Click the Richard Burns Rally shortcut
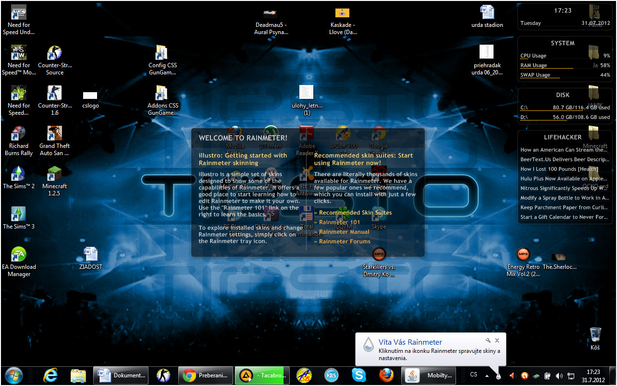The height and width of the screenshot is (386, 617). pyautogui.click(x=19, y=134)
